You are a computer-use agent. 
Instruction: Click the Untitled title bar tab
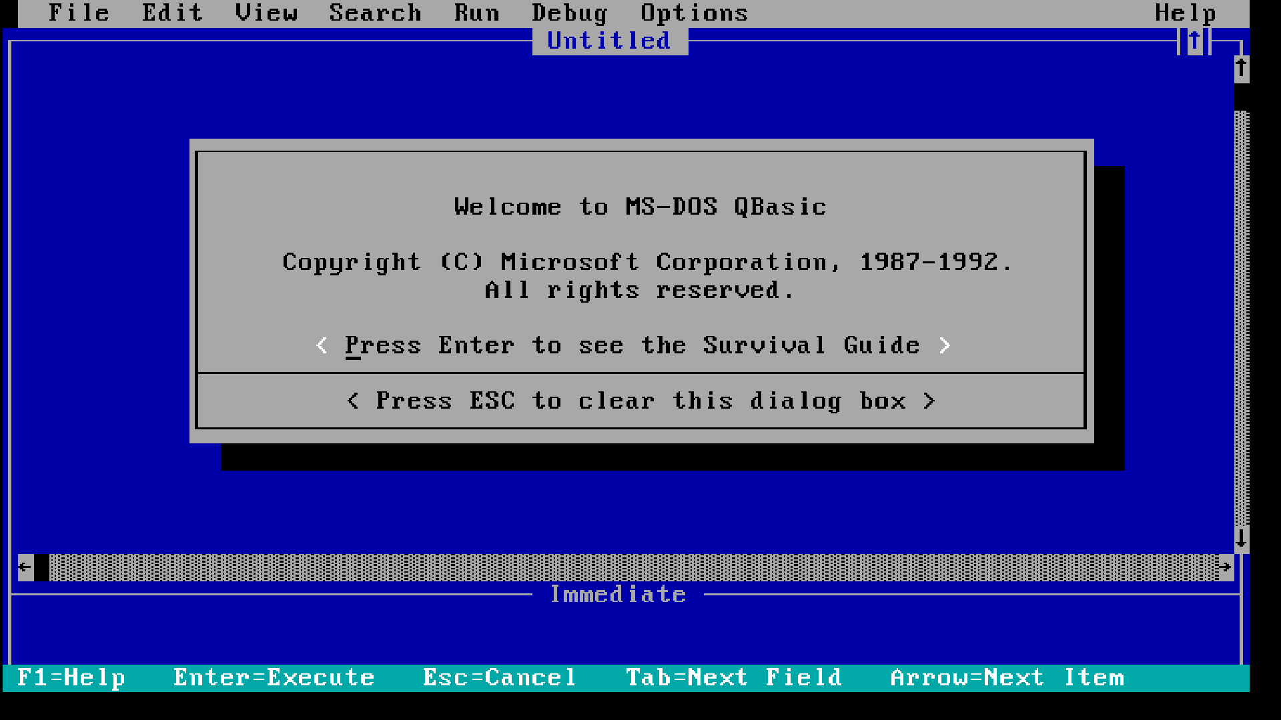point(609,41)
